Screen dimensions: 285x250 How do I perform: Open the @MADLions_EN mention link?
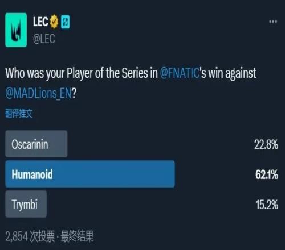(38, 93)
